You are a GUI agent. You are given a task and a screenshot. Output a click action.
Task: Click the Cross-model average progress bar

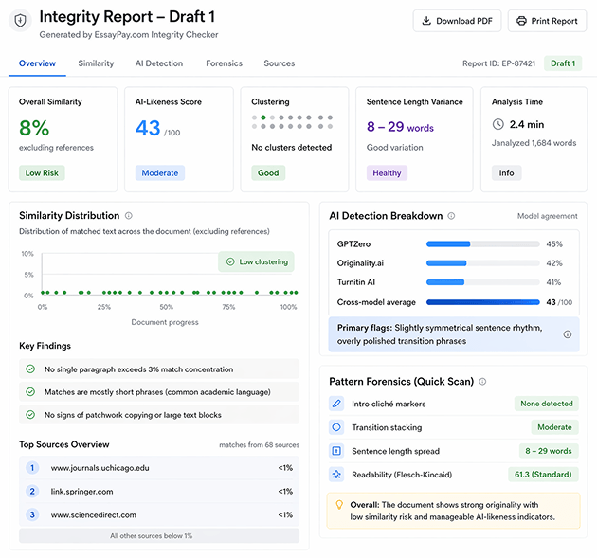[x=482, y=302]
